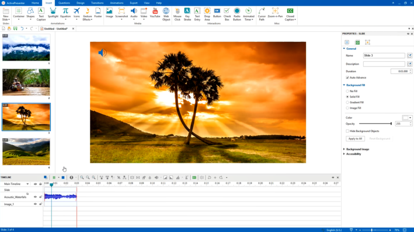
Task: Insert a Button object
Action: click(x=217, y=13)
